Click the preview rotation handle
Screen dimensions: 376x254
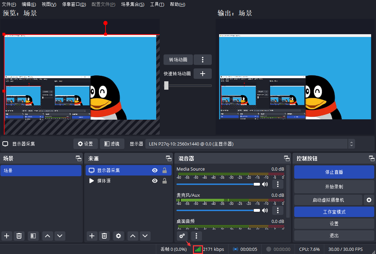coord(105,23)
